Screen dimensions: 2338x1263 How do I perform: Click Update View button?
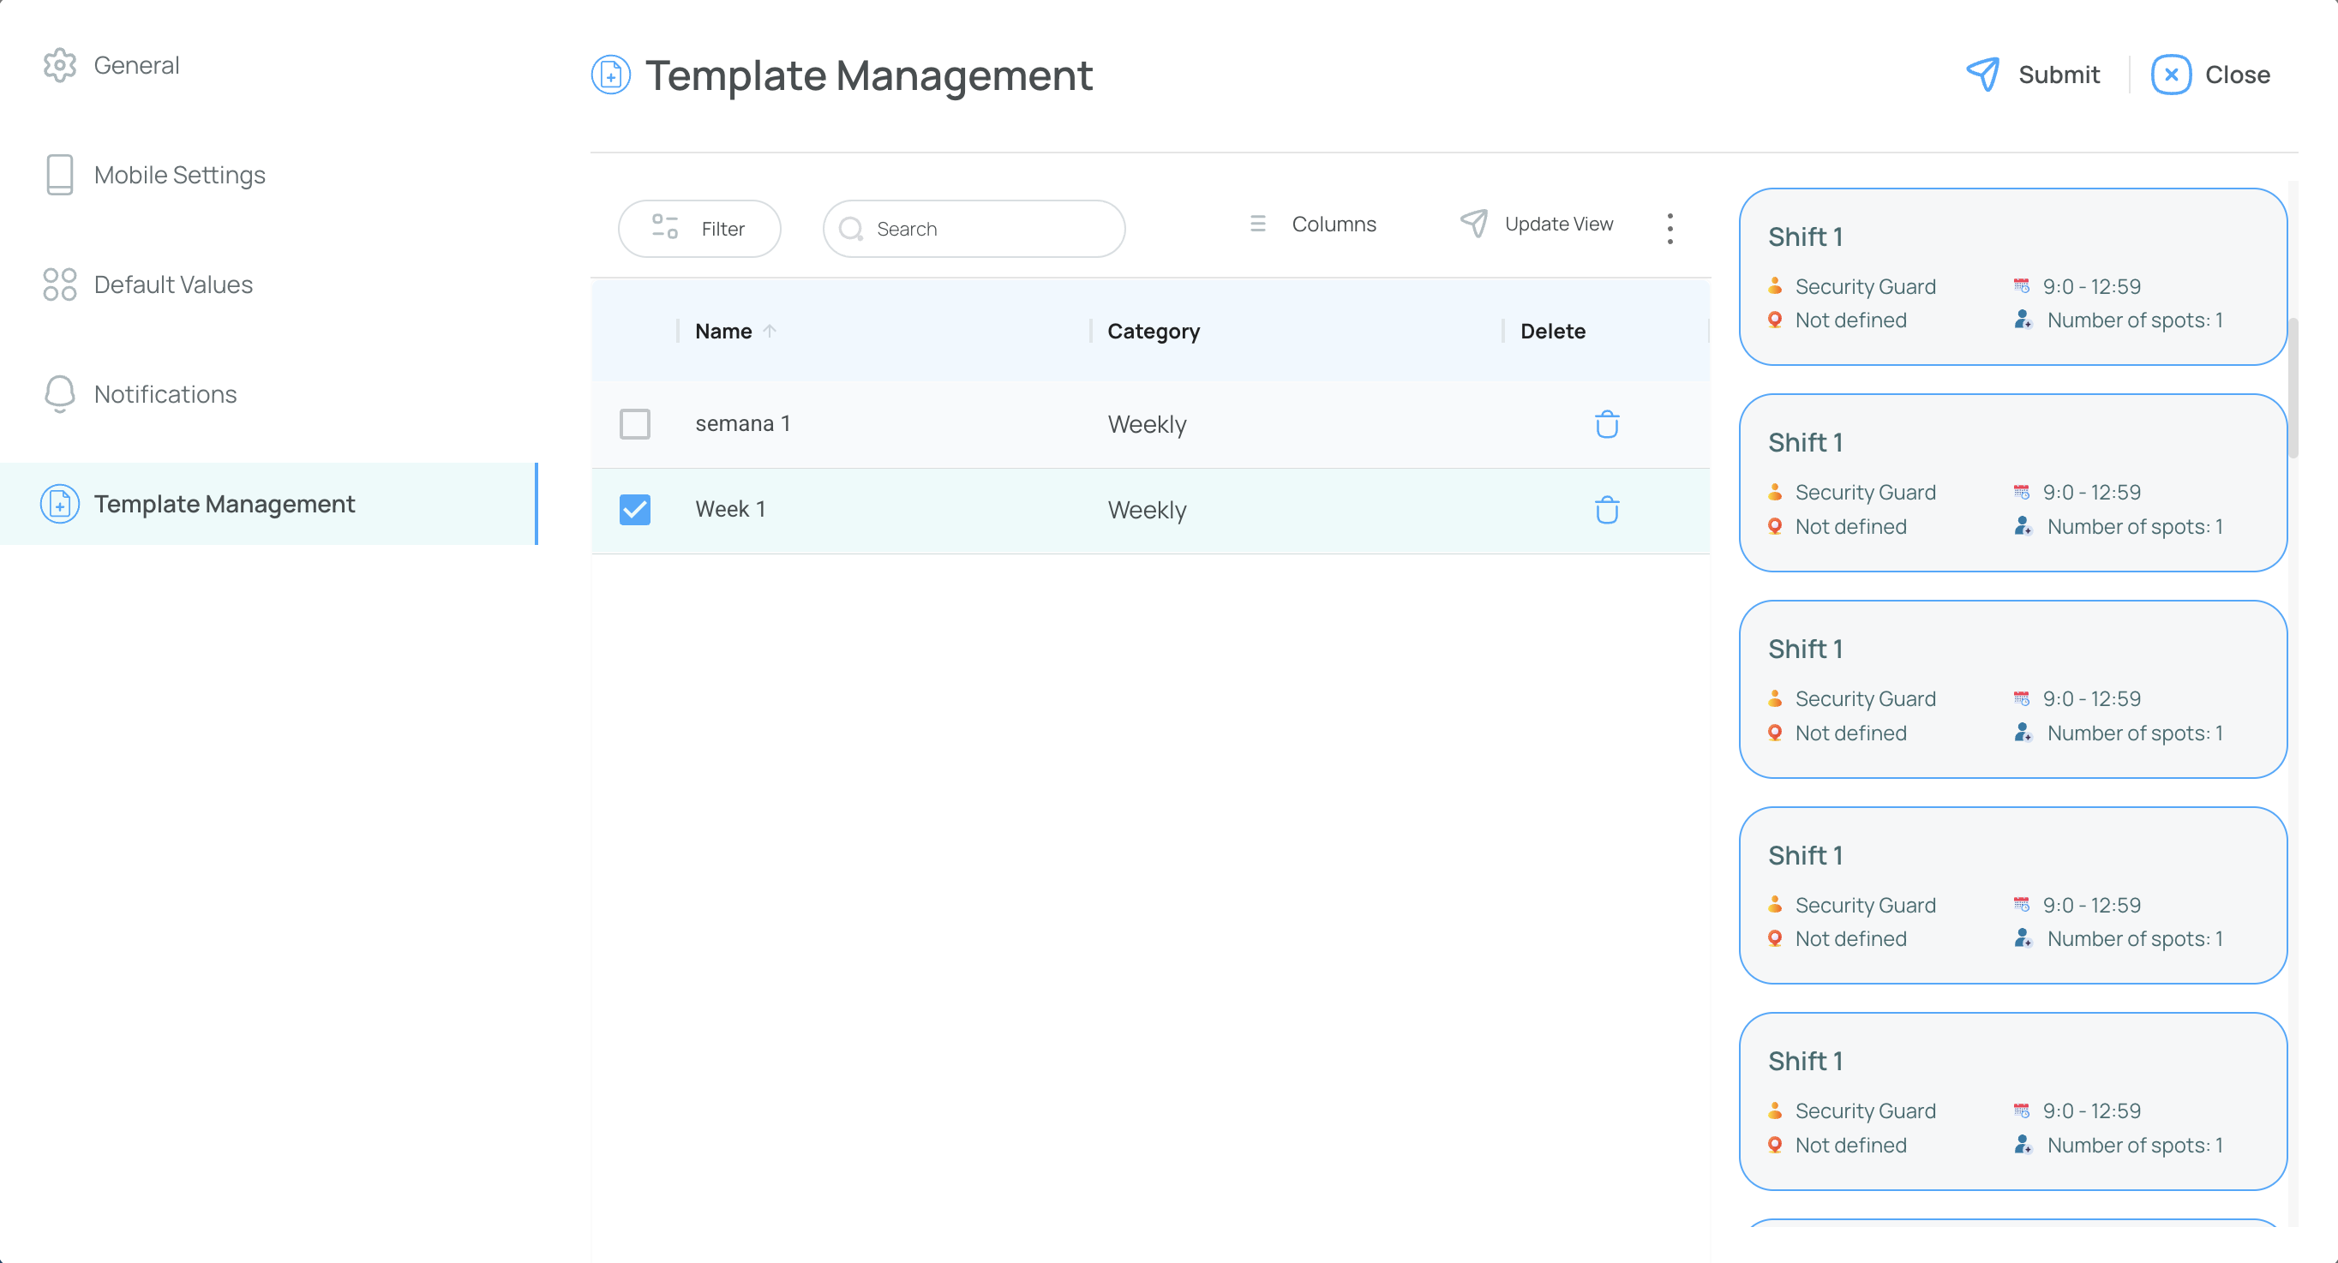point(1537,223)
